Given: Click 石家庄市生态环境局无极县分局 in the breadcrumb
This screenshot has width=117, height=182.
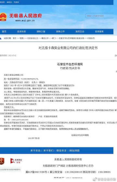Looking at the screenshot, I should (x=71, y=38).
